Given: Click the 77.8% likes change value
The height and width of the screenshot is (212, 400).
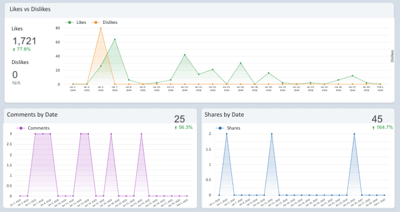Looking at the screenshot, I should pos(24,49).
